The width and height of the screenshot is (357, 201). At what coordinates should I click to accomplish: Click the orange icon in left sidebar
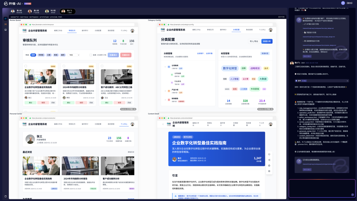click(6, 24)
